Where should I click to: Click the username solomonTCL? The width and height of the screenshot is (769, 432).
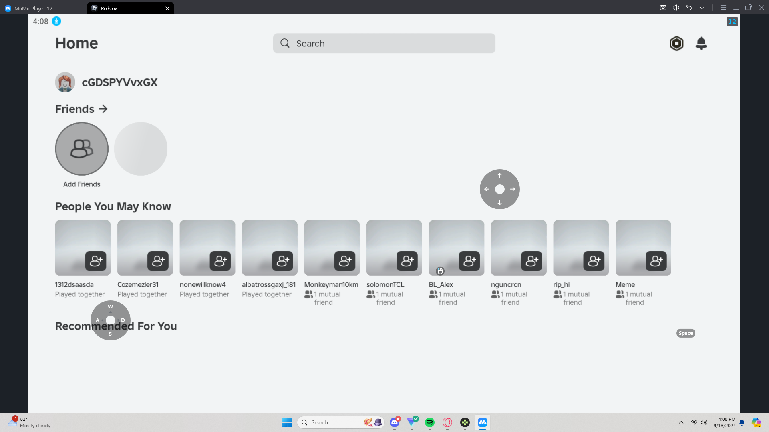tap(385, 285)
